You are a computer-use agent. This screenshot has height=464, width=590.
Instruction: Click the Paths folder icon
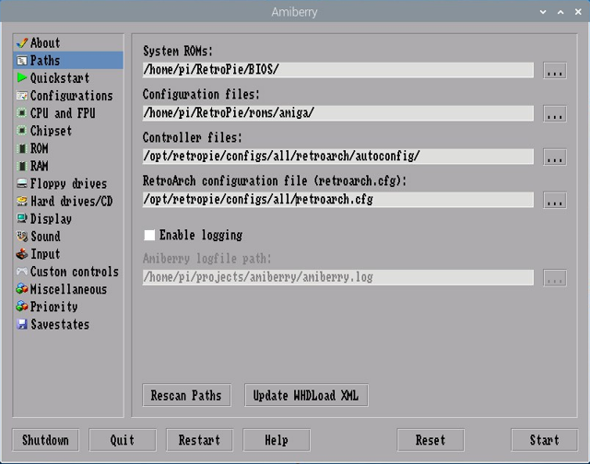(x=22, y=61)
